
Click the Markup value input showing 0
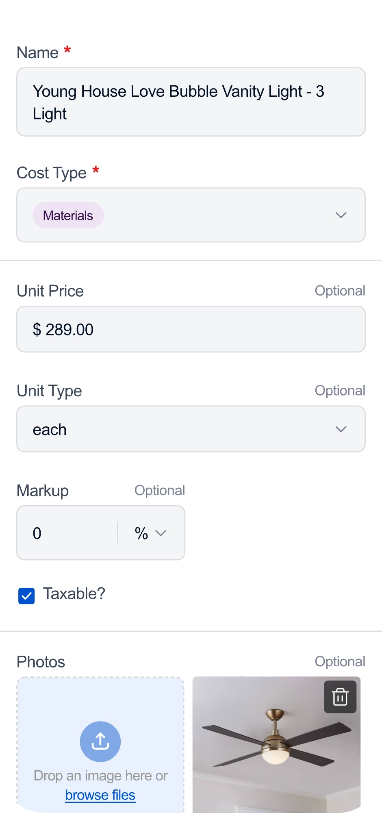[67, 533]
